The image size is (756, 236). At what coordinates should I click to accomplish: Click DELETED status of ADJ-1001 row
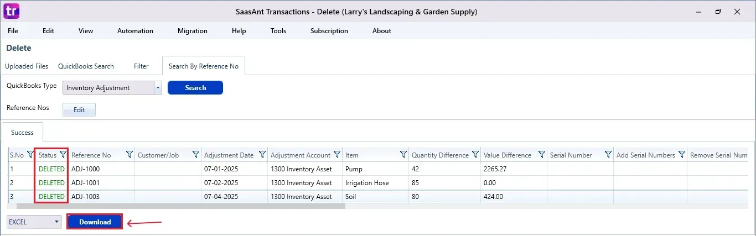(51, 183)
